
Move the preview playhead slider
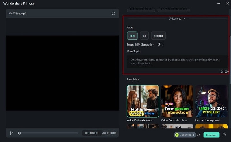19,133
